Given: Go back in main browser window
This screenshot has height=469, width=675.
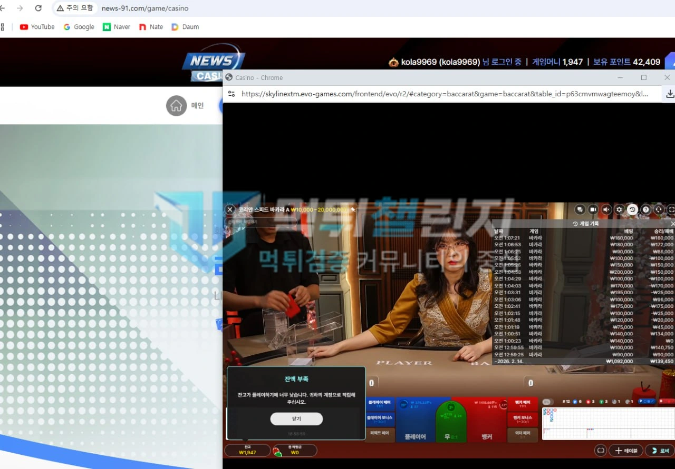Looking at the screenshot, I should click(3, 8).
